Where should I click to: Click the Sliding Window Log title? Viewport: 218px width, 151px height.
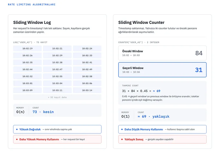click(x=32, y=23)
